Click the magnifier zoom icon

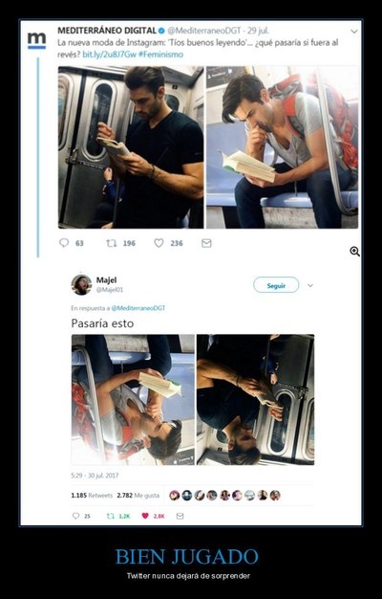tap(354, 252)
